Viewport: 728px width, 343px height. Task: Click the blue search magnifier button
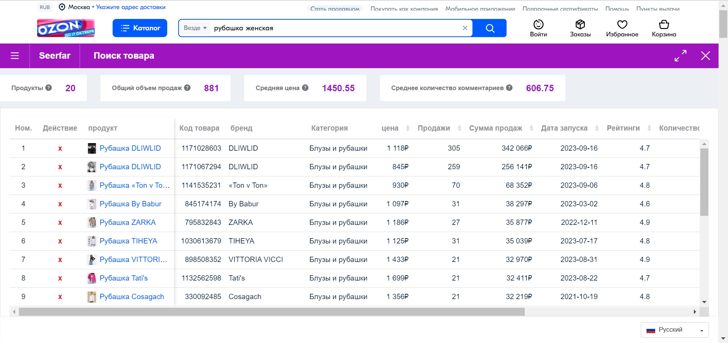click(x=490, y=28)
